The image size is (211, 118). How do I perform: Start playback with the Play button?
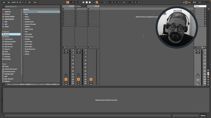[x=83, y=2]
